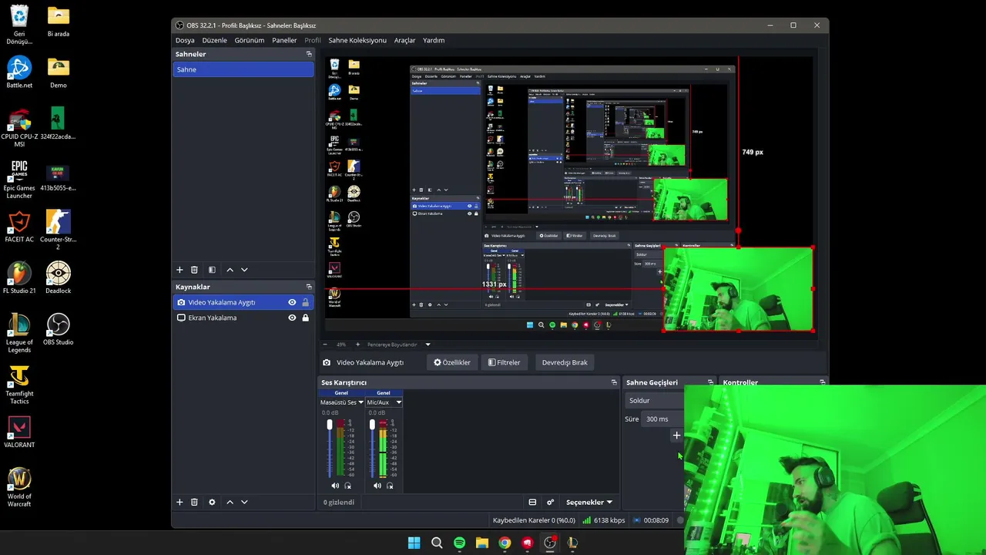Hide the Video Yakalama Aygıtı source

(x=292, y=302)
